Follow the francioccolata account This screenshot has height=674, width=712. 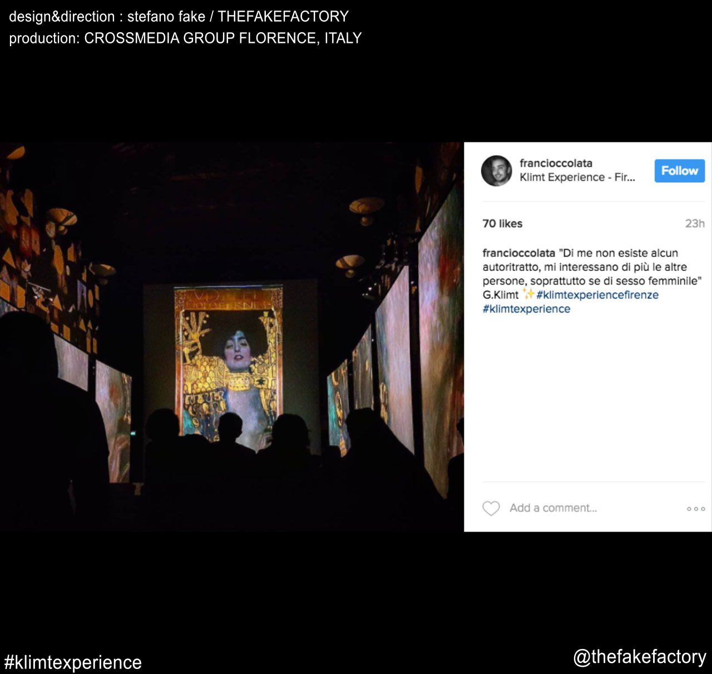pos(679,171)
